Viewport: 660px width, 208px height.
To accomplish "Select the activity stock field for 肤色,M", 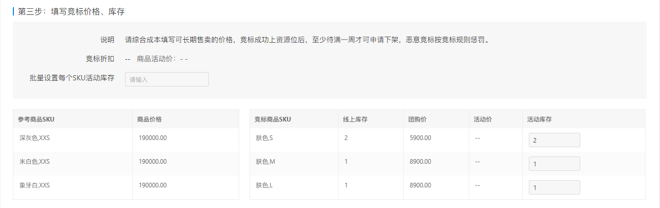I will [554, 164].
